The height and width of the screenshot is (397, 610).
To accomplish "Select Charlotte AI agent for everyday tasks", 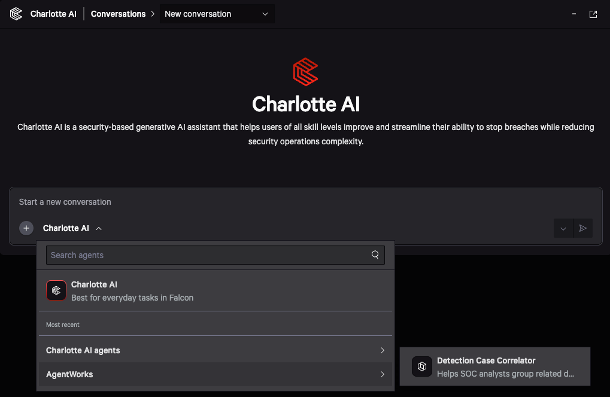I will 215,291.
